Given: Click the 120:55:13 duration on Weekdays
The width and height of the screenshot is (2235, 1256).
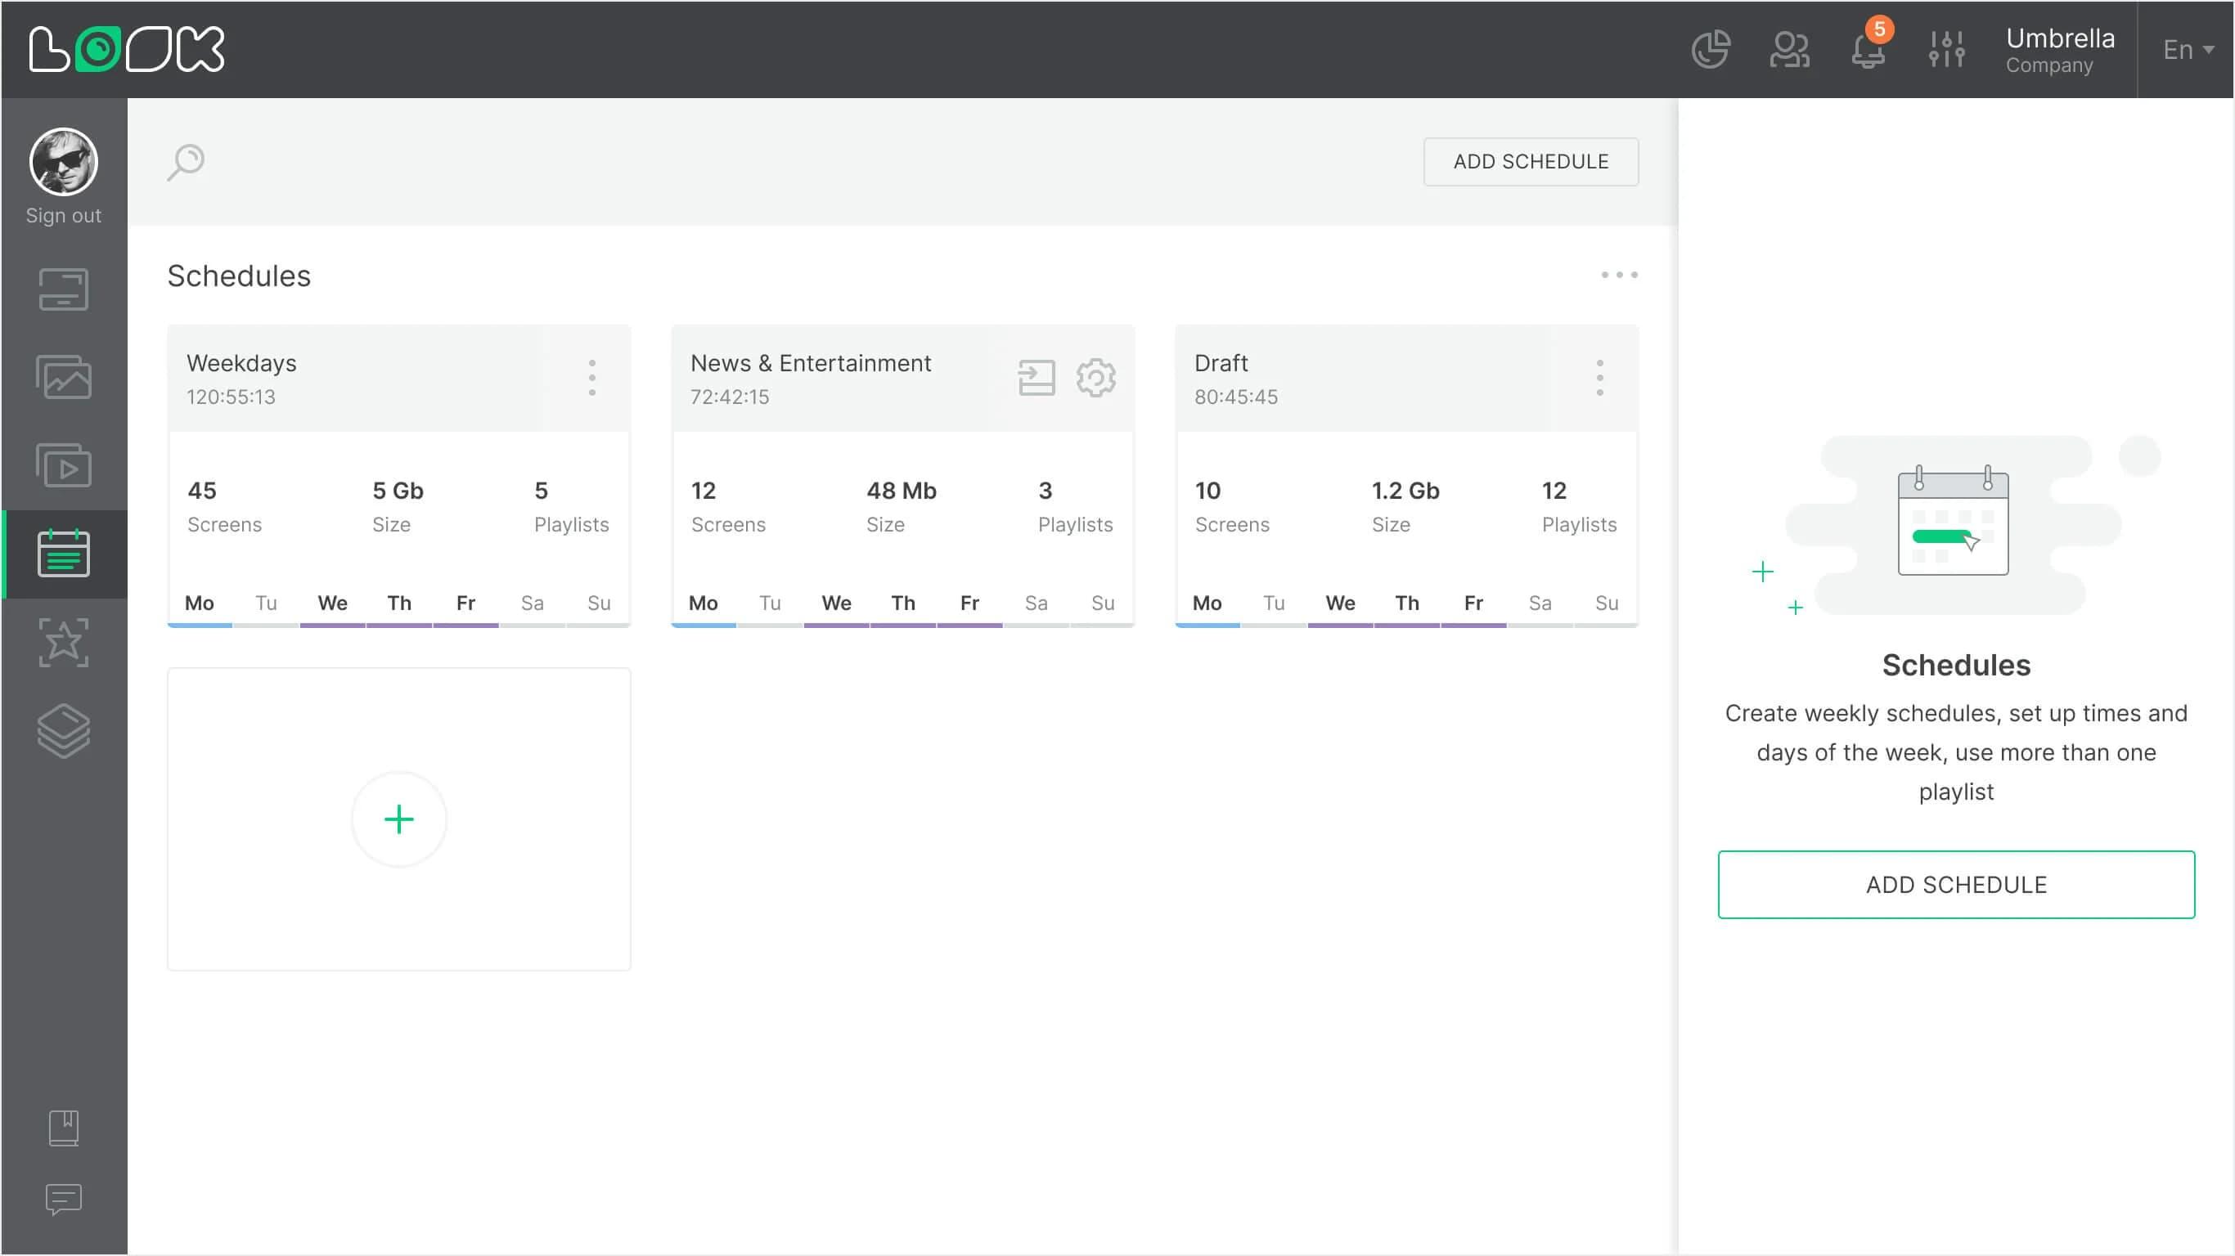Looking at the screenshot, I should 231,397.
